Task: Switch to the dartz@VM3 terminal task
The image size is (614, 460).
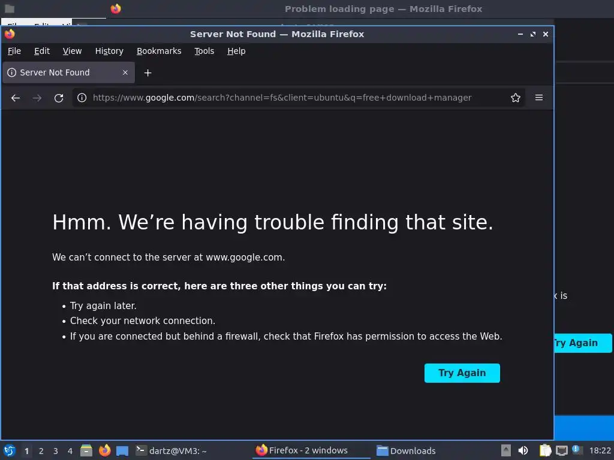Action: click(x=171, y=450)
